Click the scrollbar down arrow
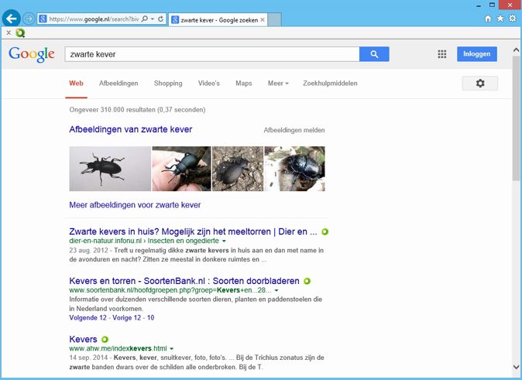522x380 pixels. pos(517,368)
